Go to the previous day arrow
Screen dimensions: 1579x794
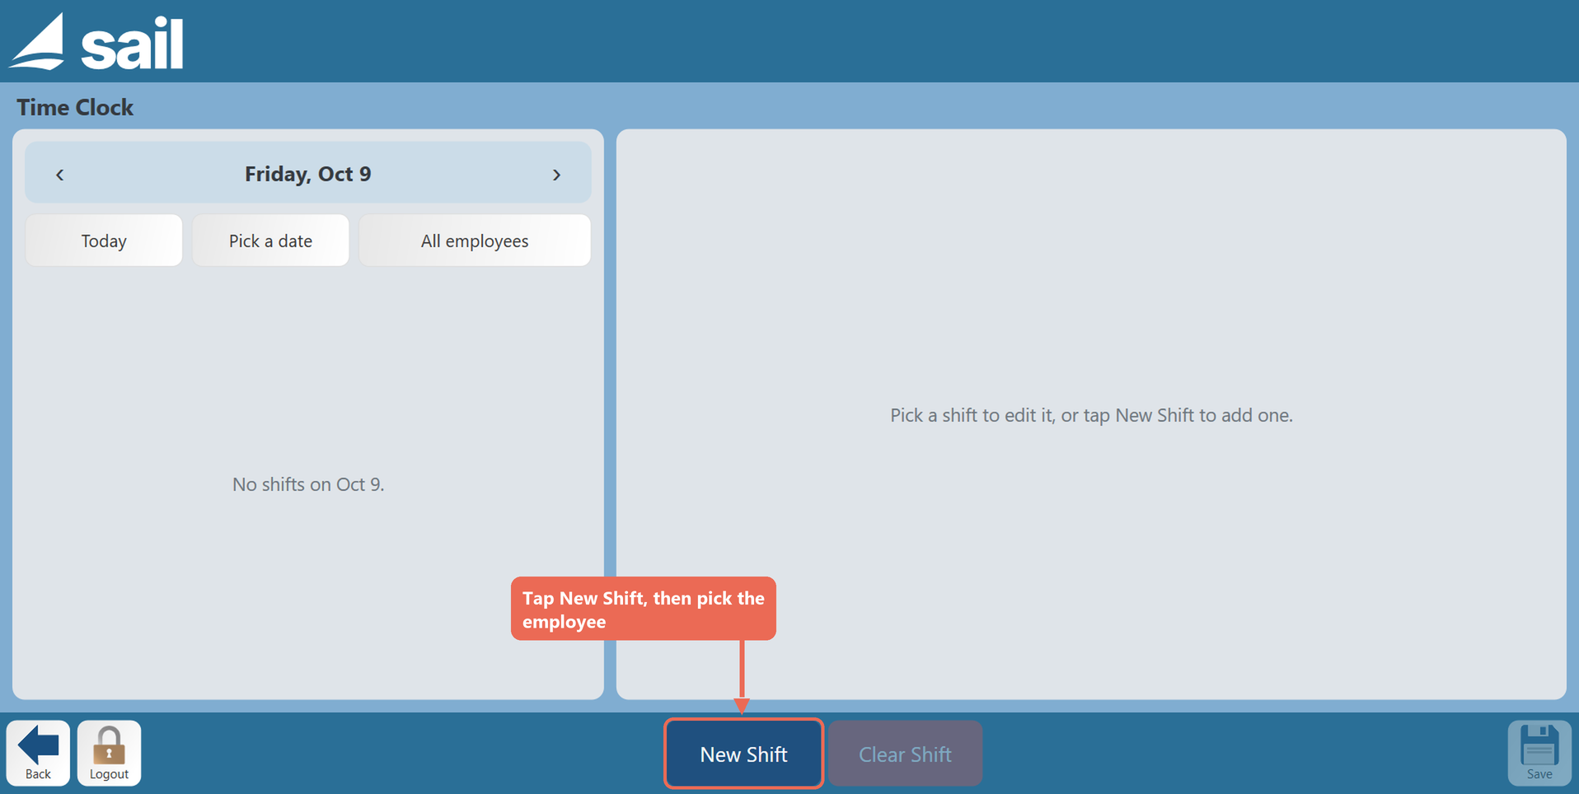pyautogui.click(x=59, y=175)
